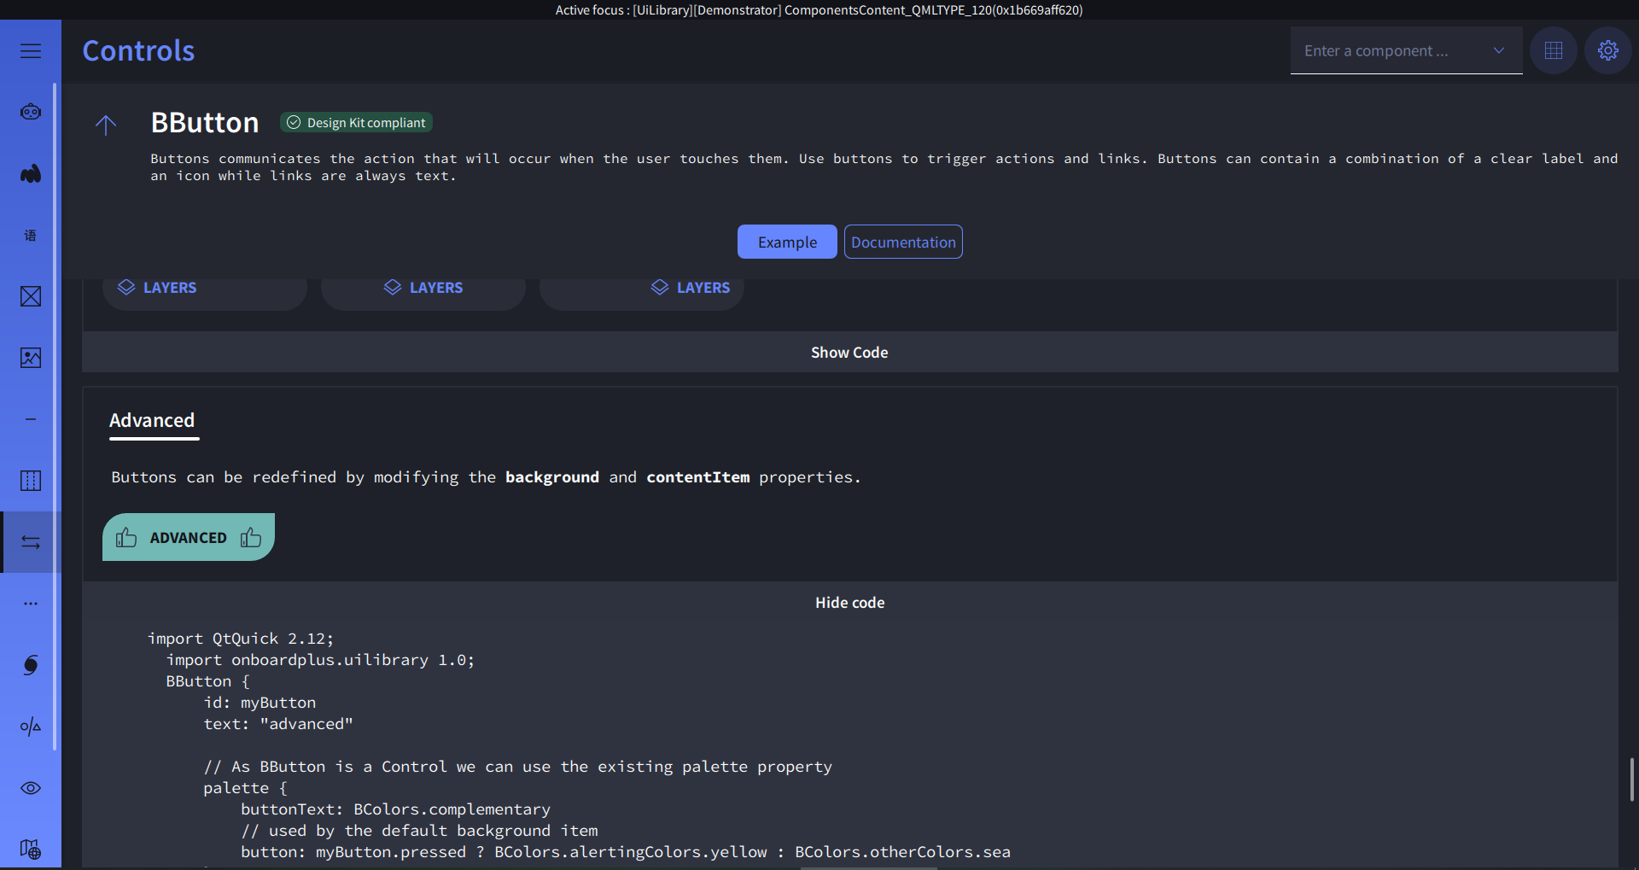Select the horizontal dash sidebar icon
Image resolution: width=1639 pixels, height=870 pixels.
[31, 419]
